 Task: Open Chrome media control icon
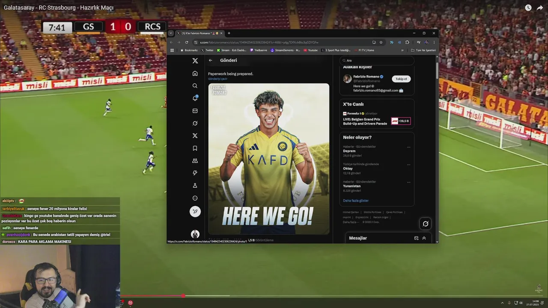418,42
